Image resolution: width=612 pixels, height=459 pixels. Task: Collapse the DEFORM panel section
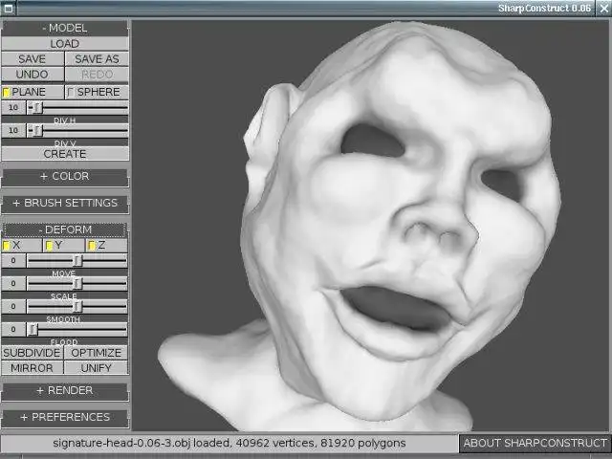coord(65,229)
